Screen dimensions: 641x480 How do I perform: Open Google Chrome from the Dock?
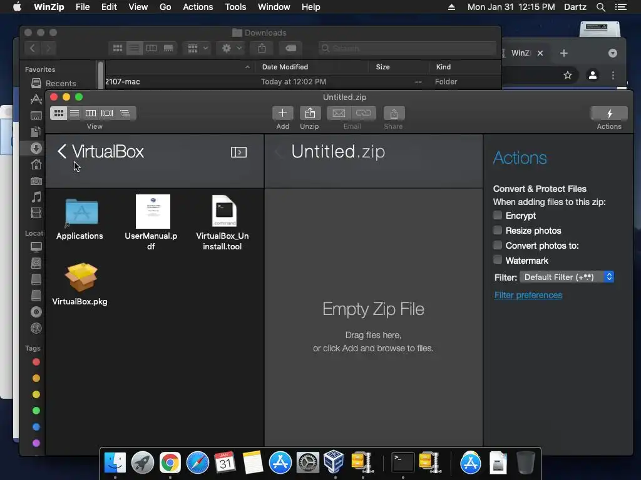[x=170, y=463]
